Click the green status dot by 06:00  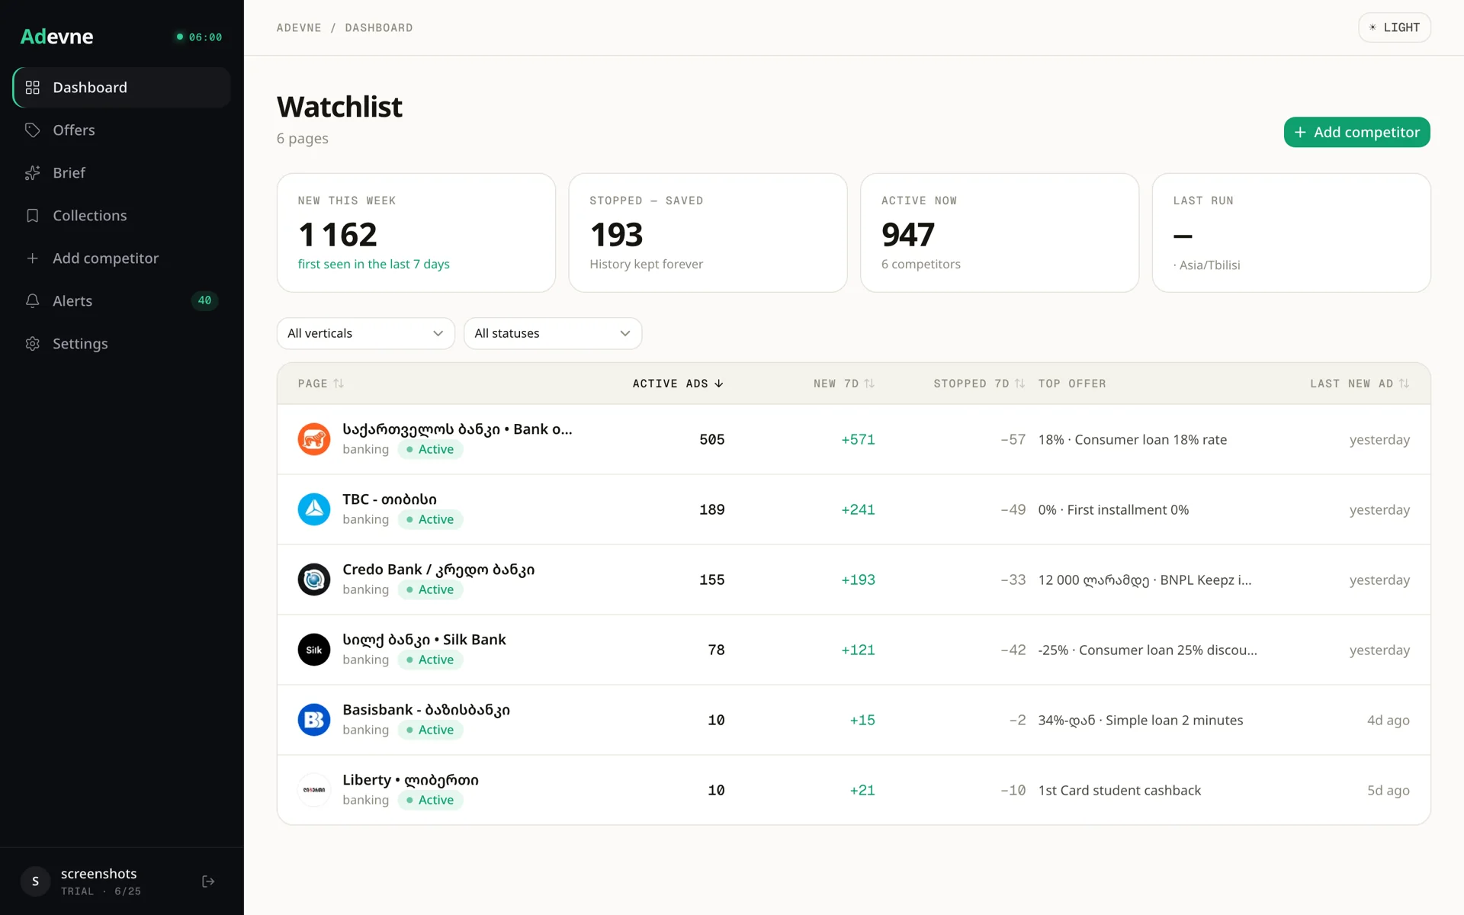coord(180,37)
